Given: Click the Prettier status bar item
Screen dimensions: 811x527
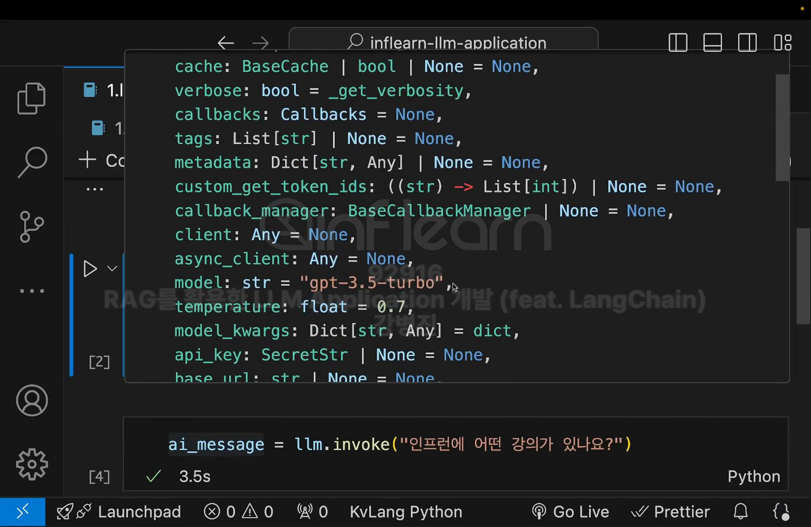Looking at the screenshot, I should [x=670, y=512].
